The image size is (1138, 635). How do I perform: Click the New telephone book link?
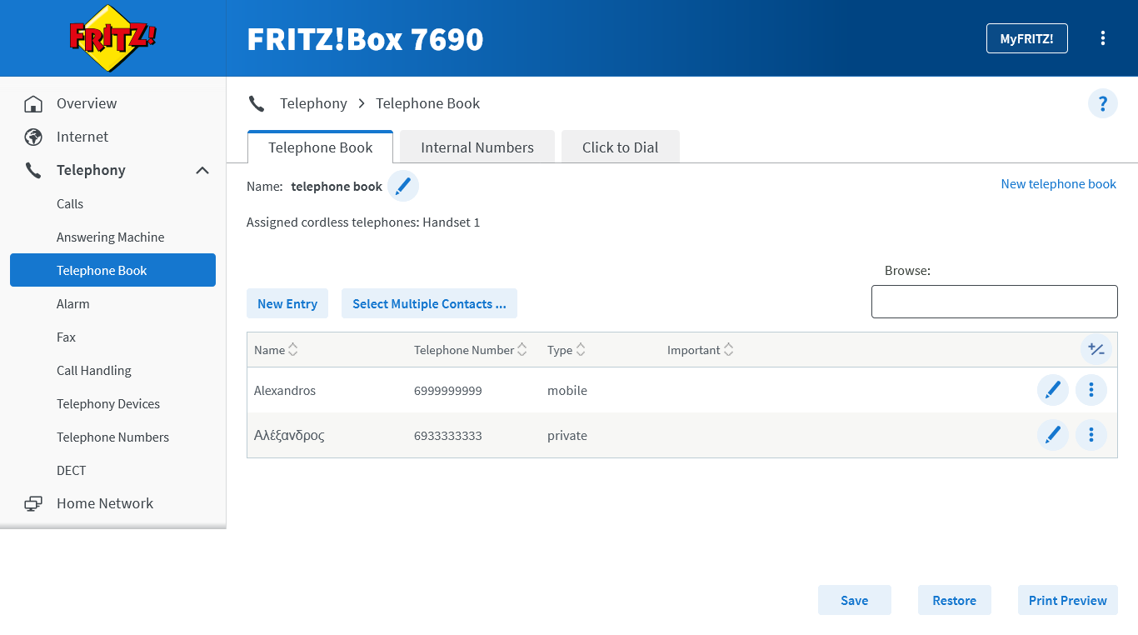1059,184
